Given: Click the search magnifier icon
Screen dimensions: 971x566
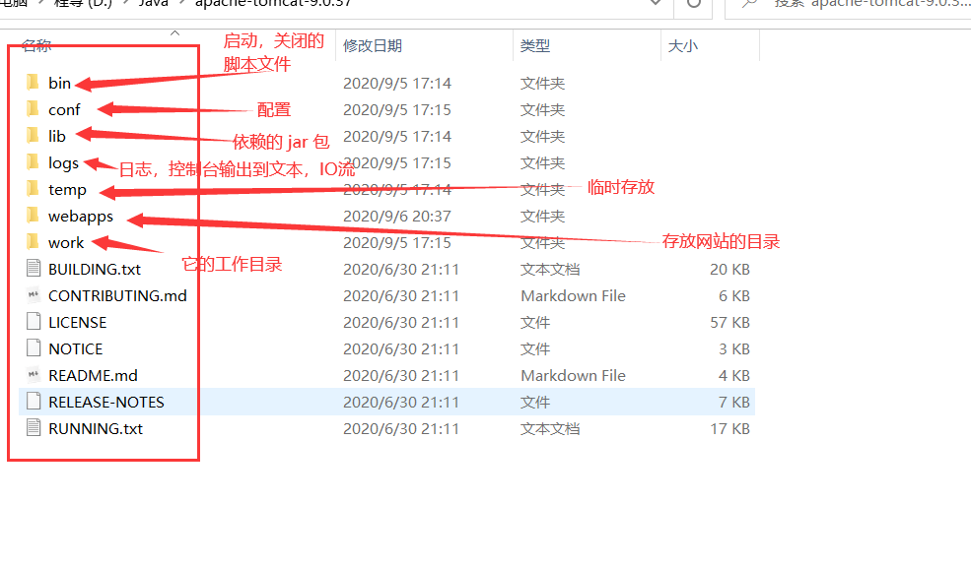Looking at the screenshot, I should tap(750, 4).
